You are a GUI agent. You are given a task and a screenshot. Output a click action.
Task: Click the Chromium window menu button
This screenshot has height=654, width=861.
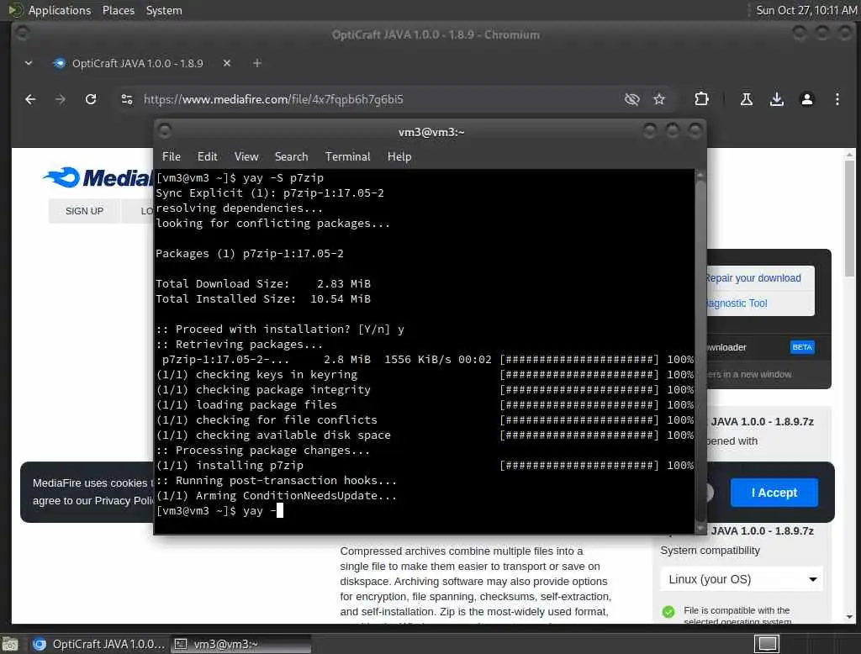(22, 34)
